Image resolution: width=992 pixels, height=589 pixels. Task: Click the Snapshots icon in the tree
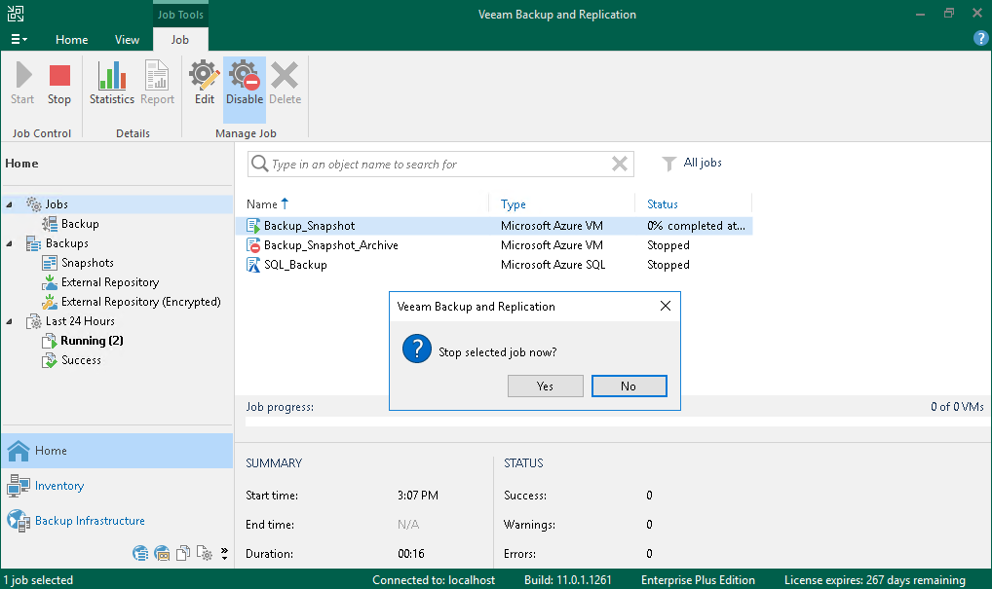(50, 263)
